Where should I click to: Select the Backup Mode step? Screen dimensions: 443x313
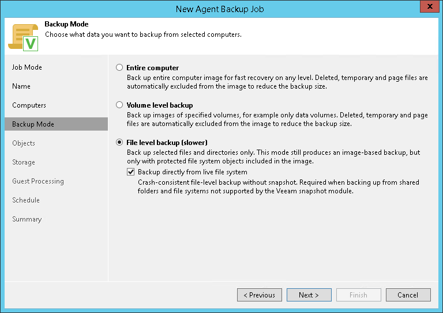56,124
